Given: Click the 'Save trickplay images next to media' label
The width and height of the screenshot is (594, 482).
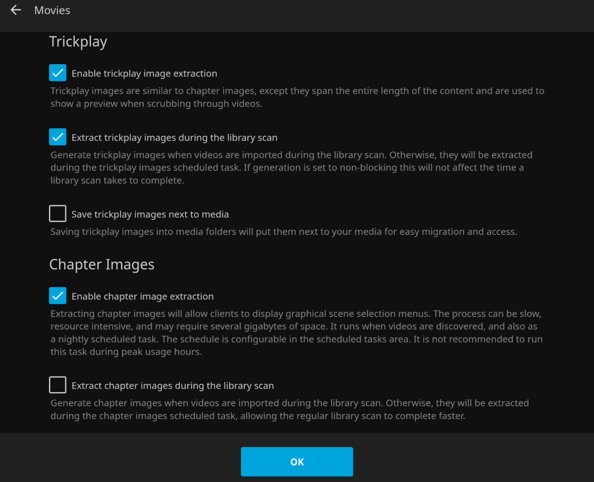Looking at the screenshot, I should (150, 214).
